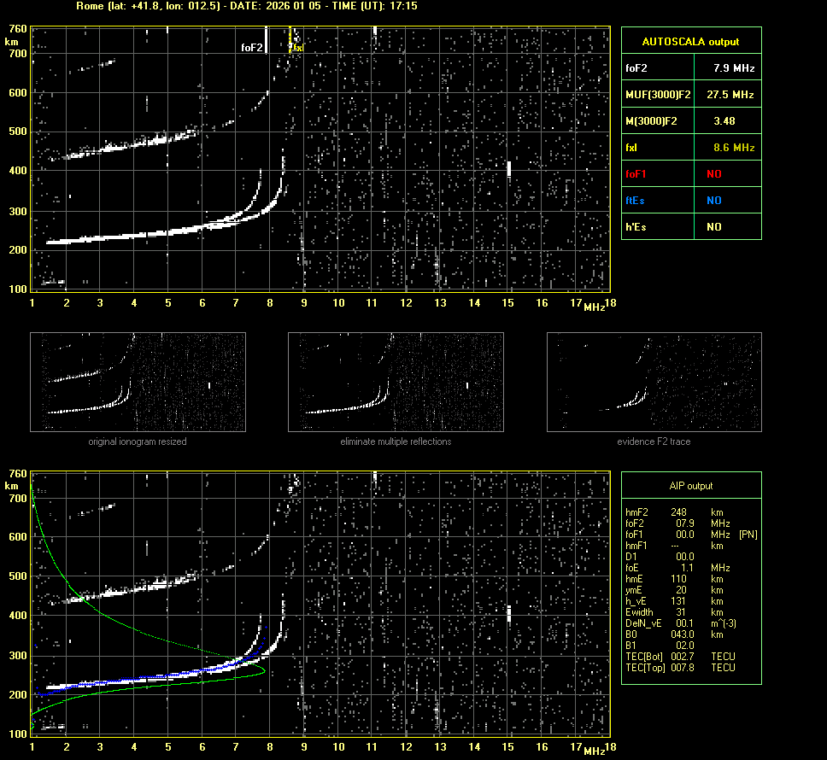The width and height of the screenshot is (827, 760).
Task: Open the eliminate multiple reflections thumbnail
Action: (x=396, y=382)
